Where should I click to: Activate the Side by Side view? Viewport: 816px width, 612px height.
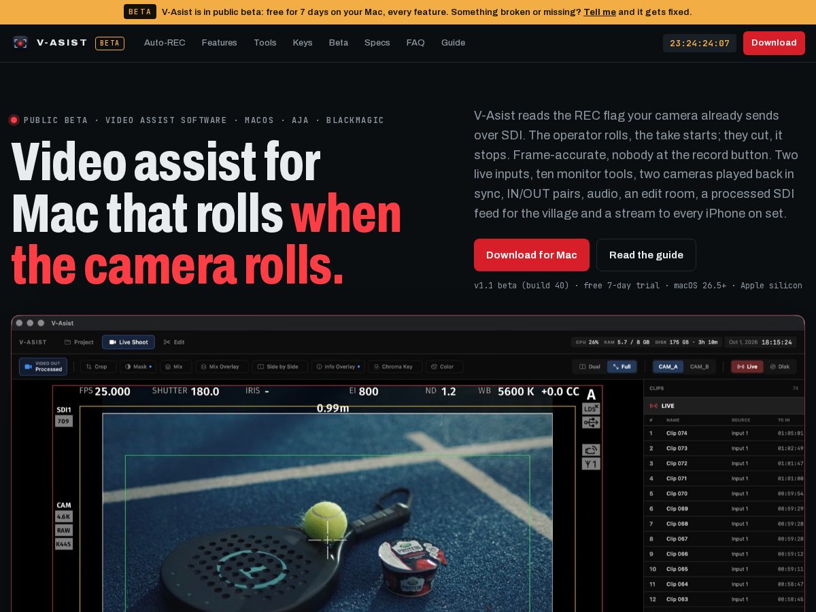(279, 367)
